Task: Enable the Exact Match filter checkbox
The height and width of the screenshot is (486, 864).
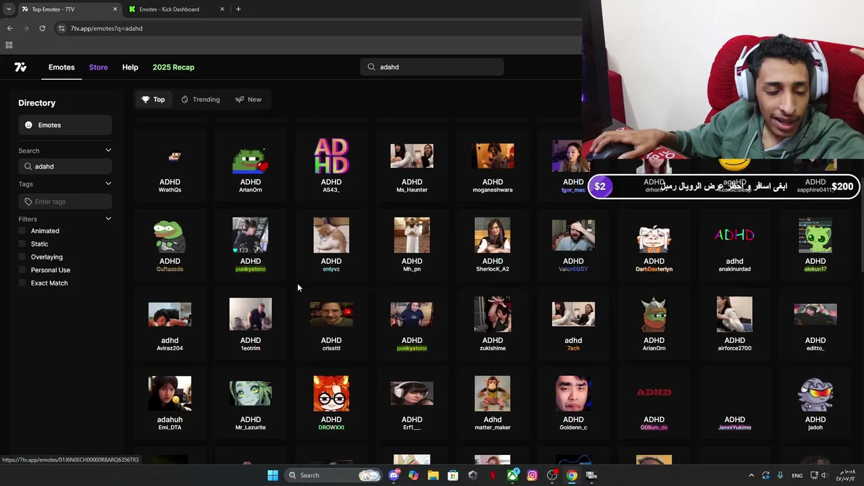Action: pyautogui.click(x=22, y=283)
